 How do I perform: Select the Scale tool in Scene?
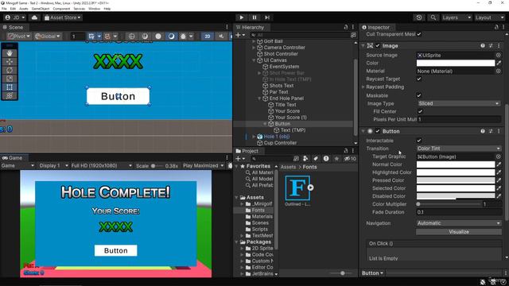(10, 79)
